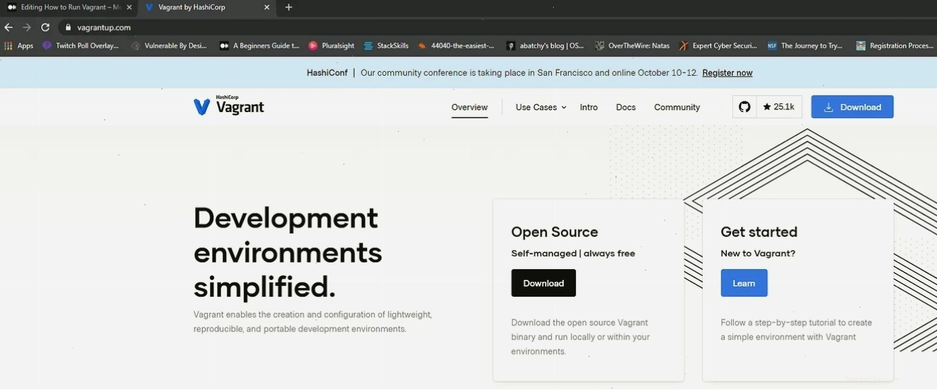Screen dimensions: 937x390
Task: Click the HashiConf label in banner
Action: pyautogui.click(x=327, y=72)
